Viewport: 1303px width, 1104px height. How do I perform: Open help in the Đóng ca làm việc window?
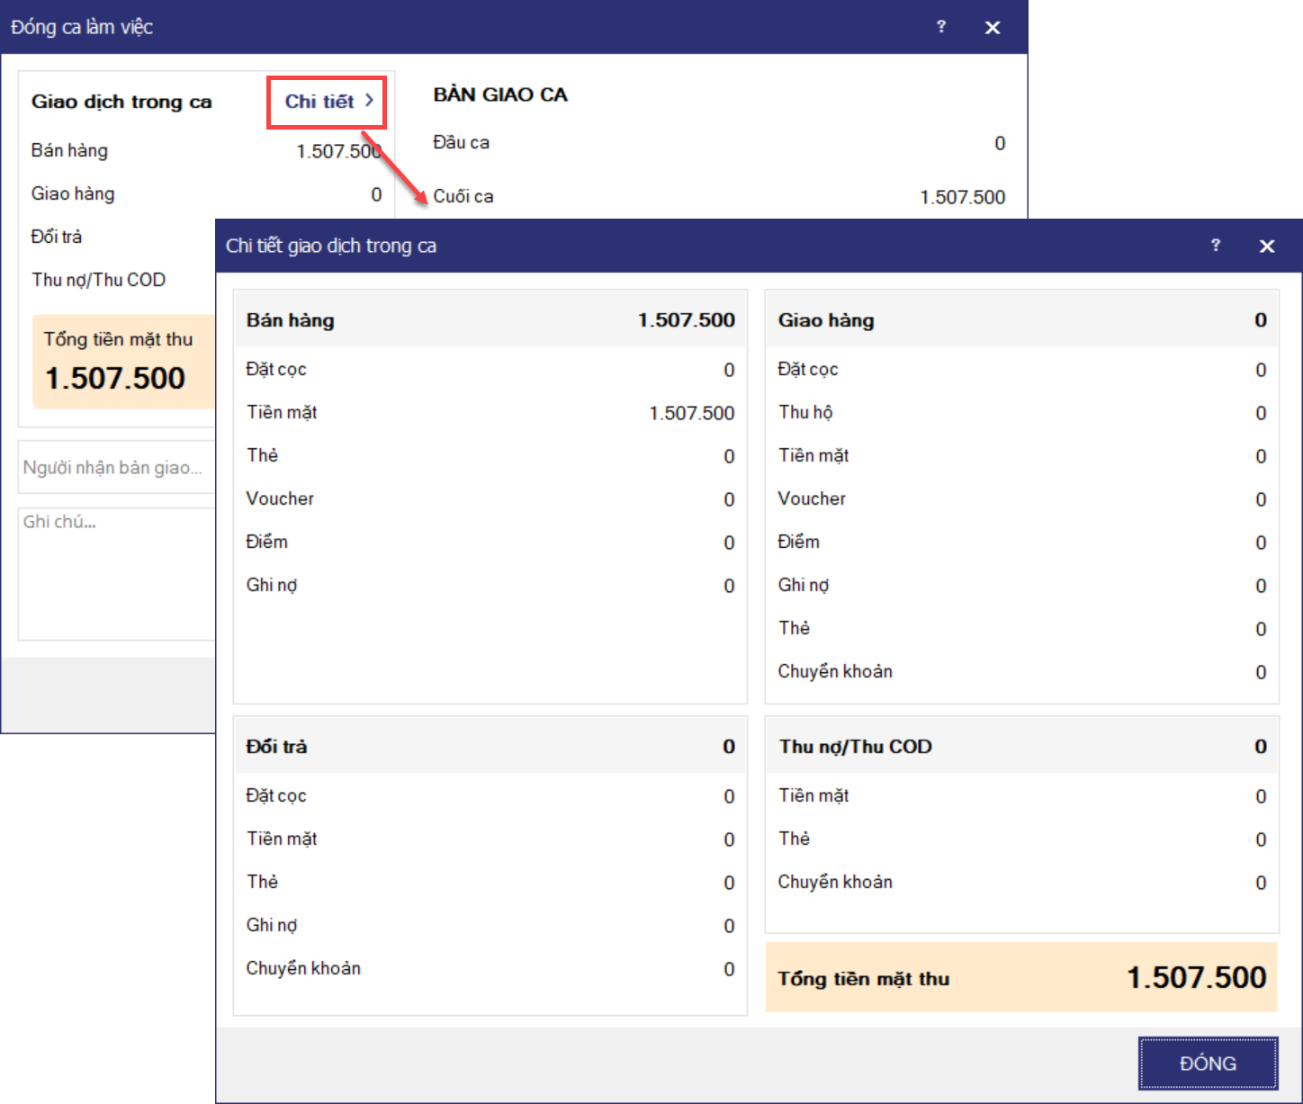(941, 26)
